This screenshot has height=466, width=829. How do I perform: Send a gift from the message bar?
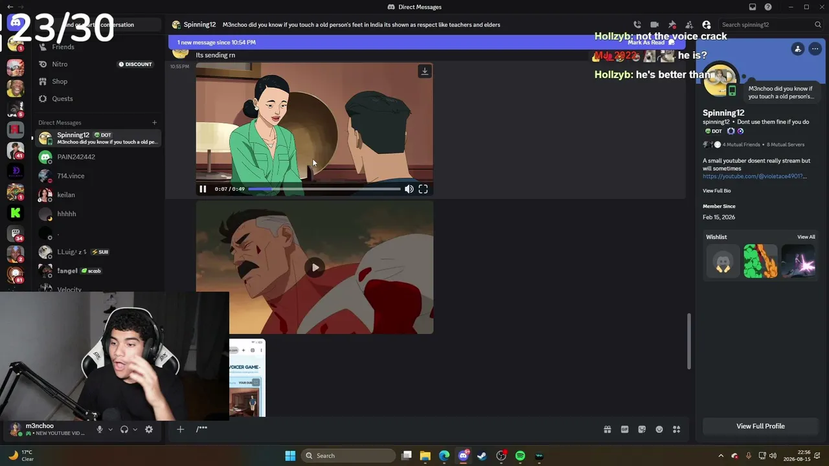click(x=608, y=429)
